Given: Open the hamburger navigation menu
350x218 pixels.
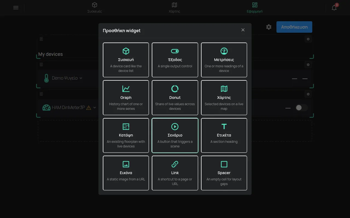Looking at the screenshot, I should [16, 8].
